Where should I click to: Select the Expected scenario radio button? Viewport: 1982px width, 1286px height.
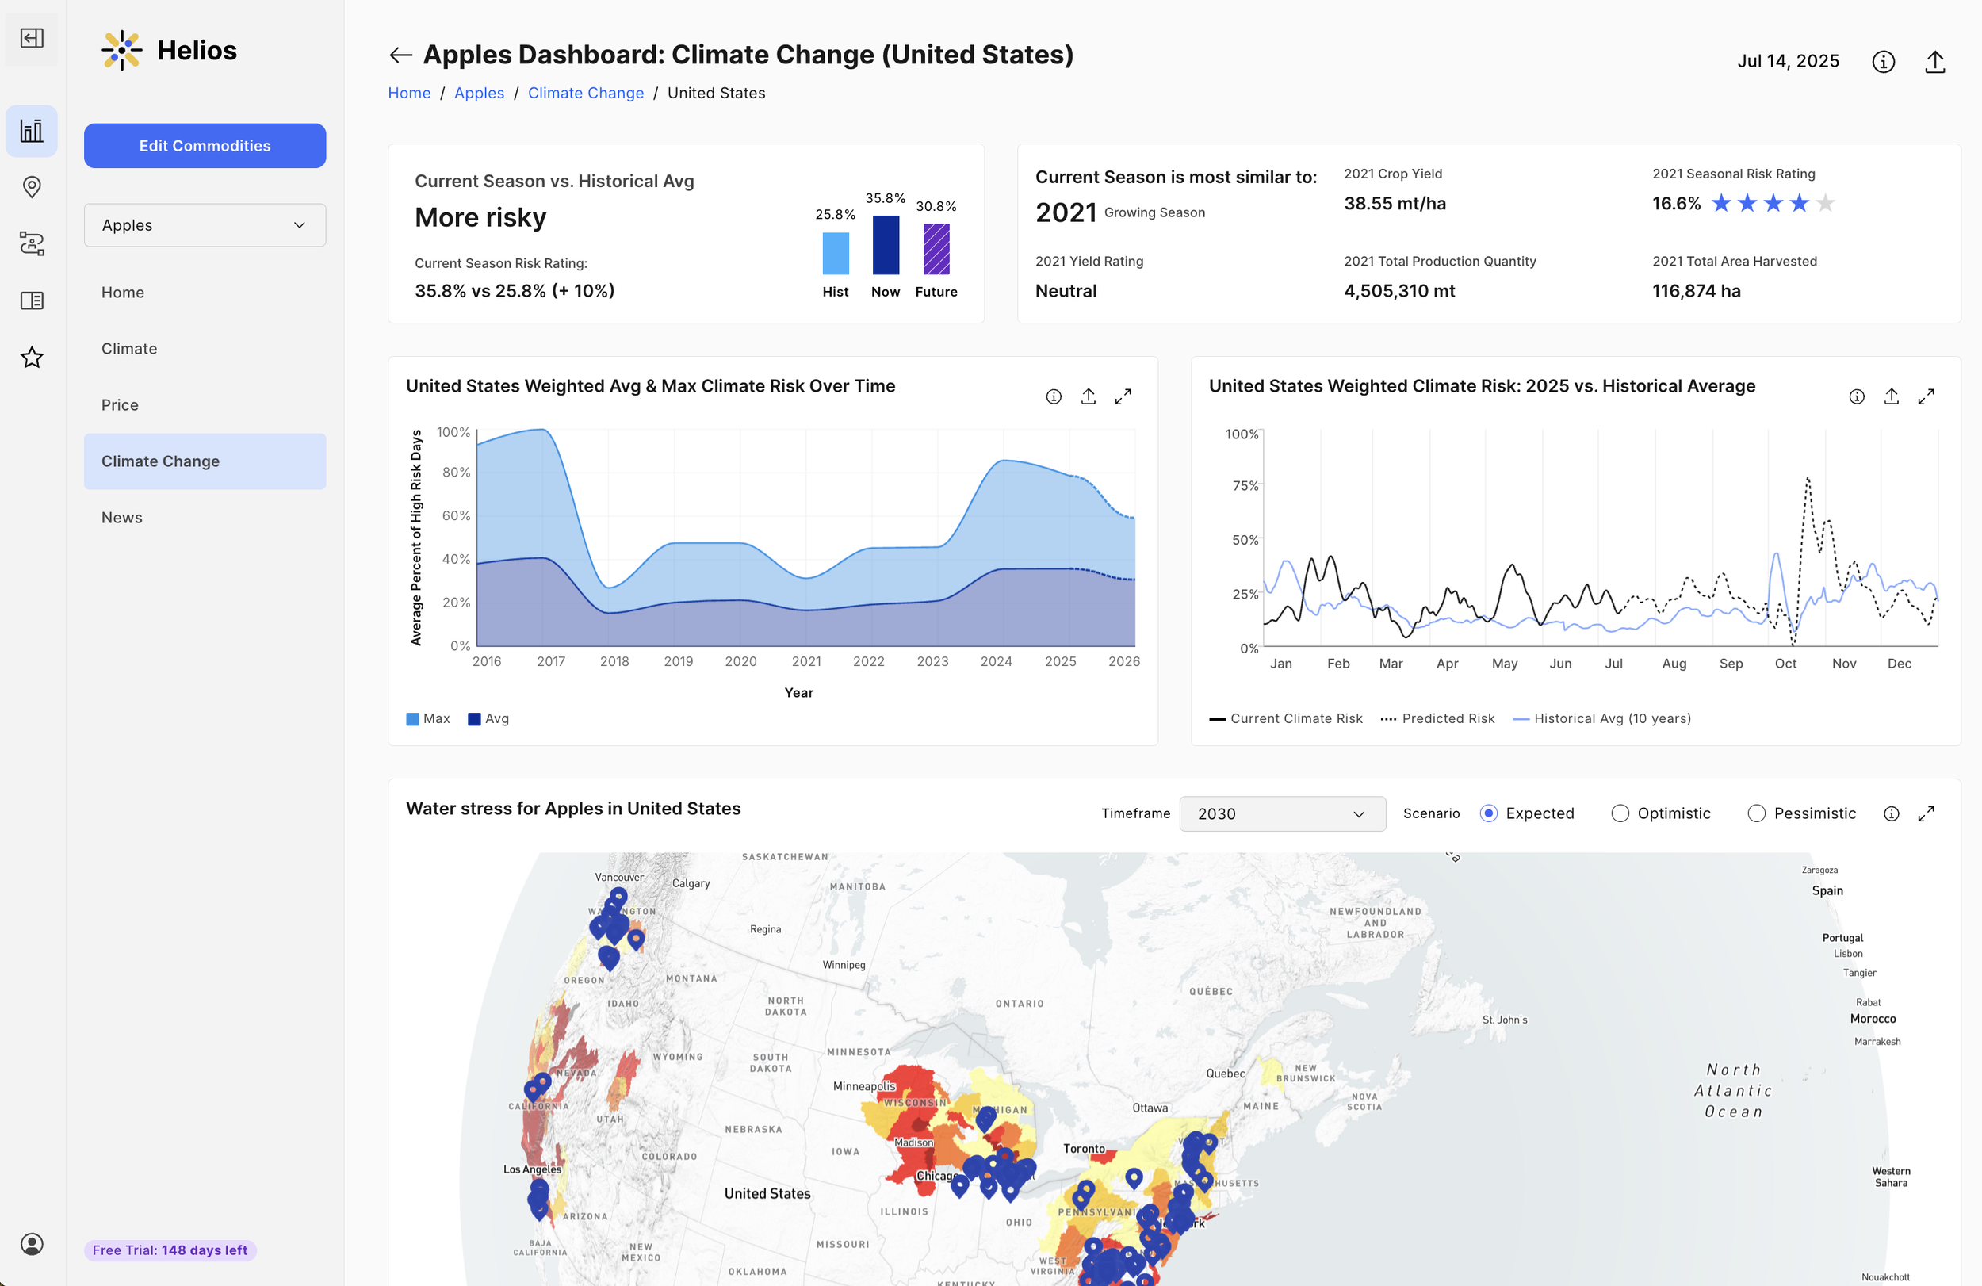coord(1488,813)
